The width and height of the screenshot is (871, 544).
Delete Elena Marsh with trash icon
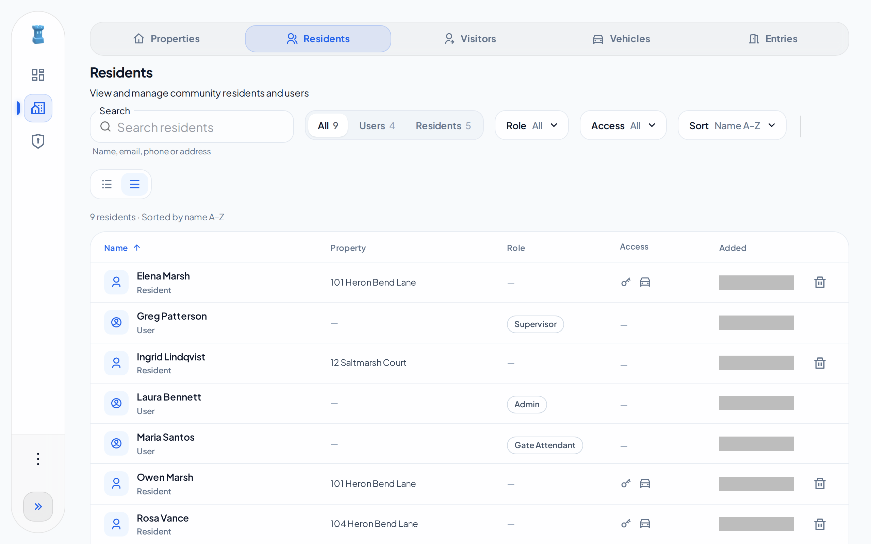pos(820,283)
